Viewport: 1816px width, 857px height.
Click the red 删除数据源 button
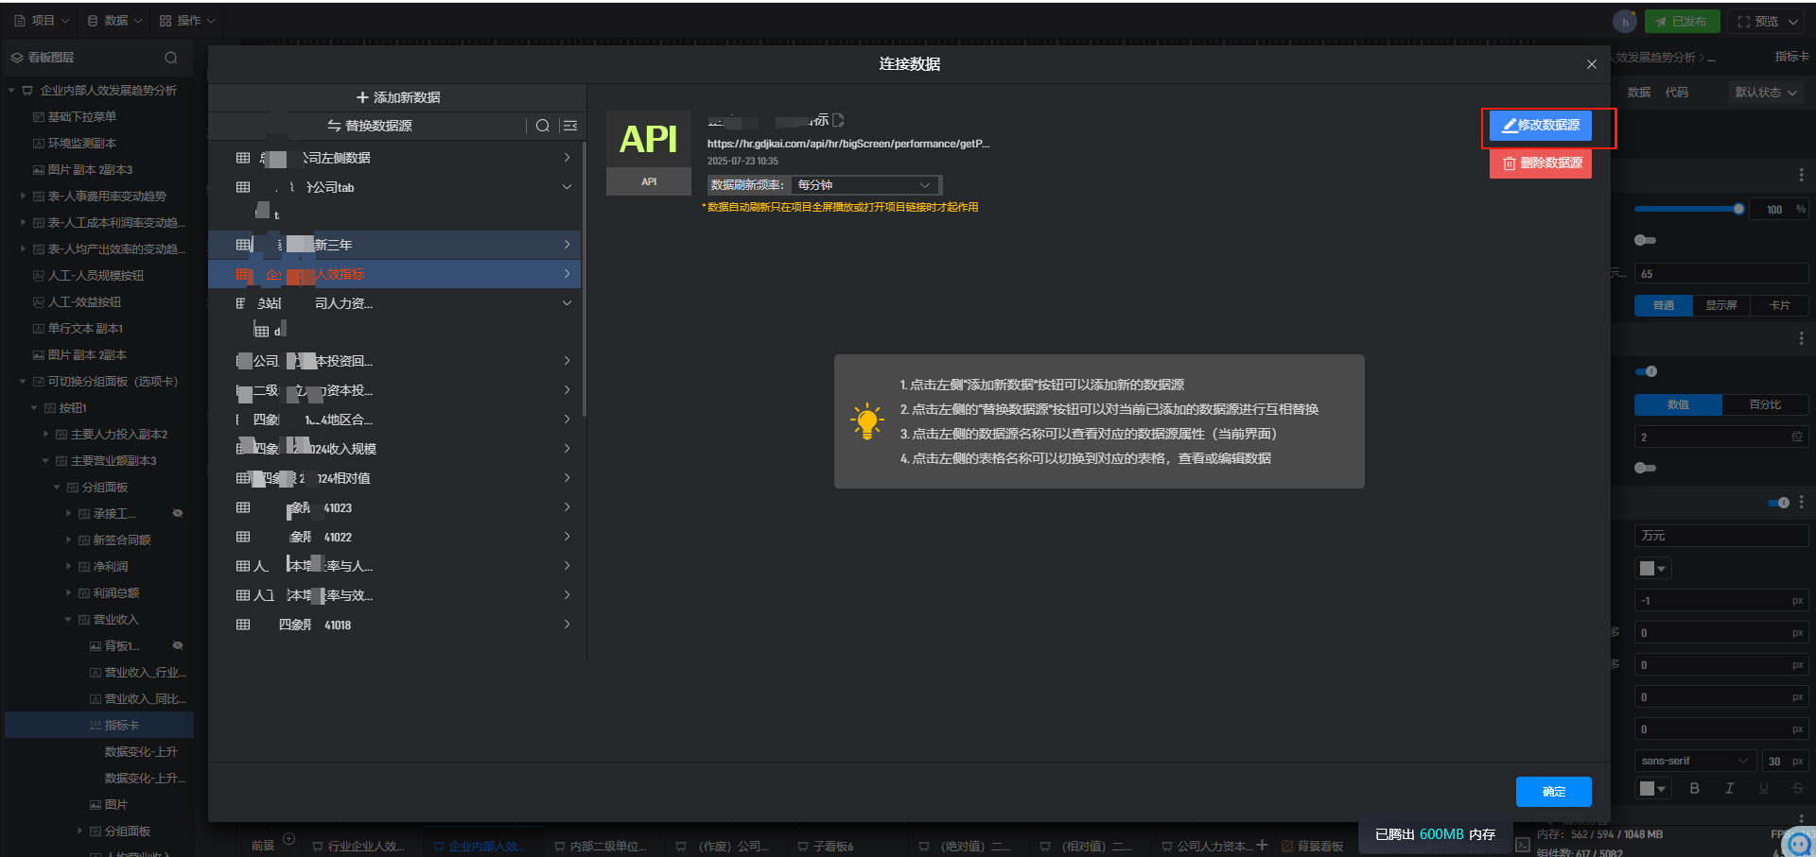pyautogui.click(x=1540, y=163)
